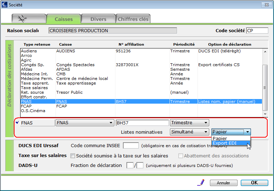This screenshot has width=274, height=191.
Task: Select the Taxe salaires row
Action: 141,88
